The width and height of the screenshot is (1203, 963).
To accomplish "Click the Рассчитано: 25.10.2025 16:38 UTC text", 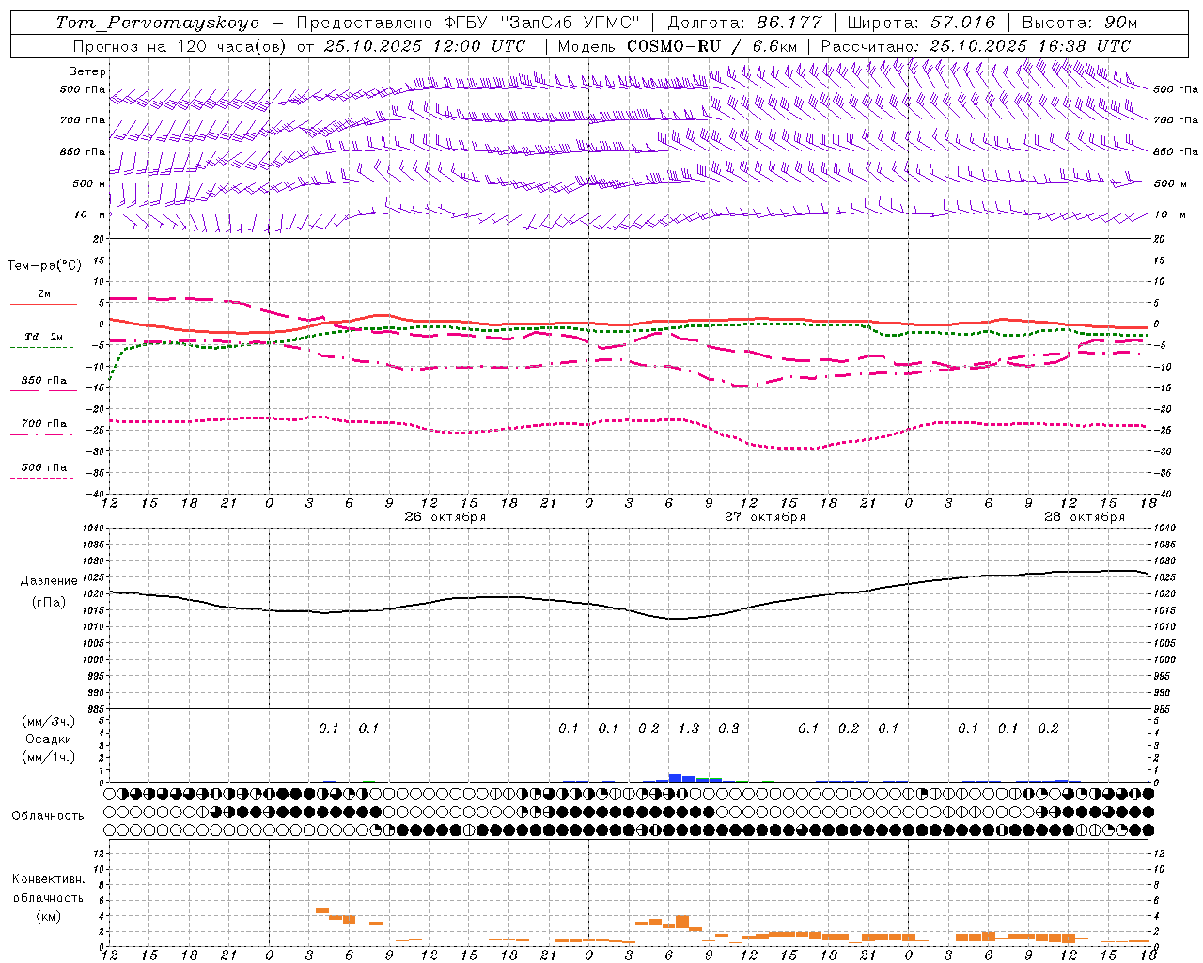I will (x=976, y=46).
